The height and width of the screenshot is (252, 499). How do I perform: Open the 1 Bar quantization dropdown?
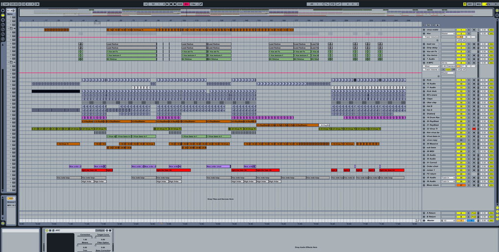click(194, 4)
